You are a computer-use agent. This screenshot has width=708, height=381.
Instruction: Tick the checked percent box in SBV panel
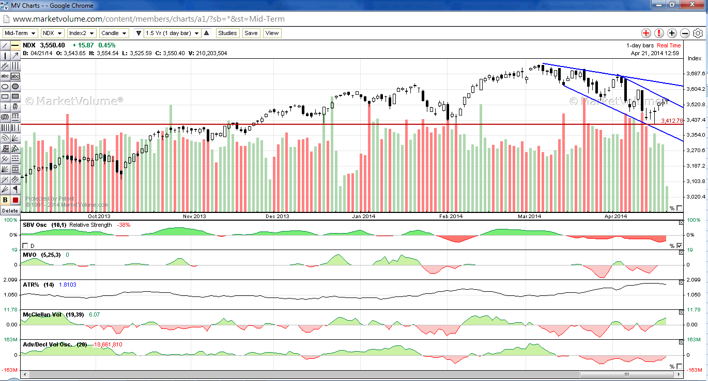(x=680, y=246)
